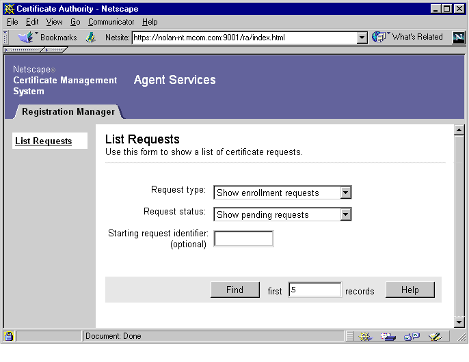Open the Help menu
The image size is (469, 362).
pos(150,22)
